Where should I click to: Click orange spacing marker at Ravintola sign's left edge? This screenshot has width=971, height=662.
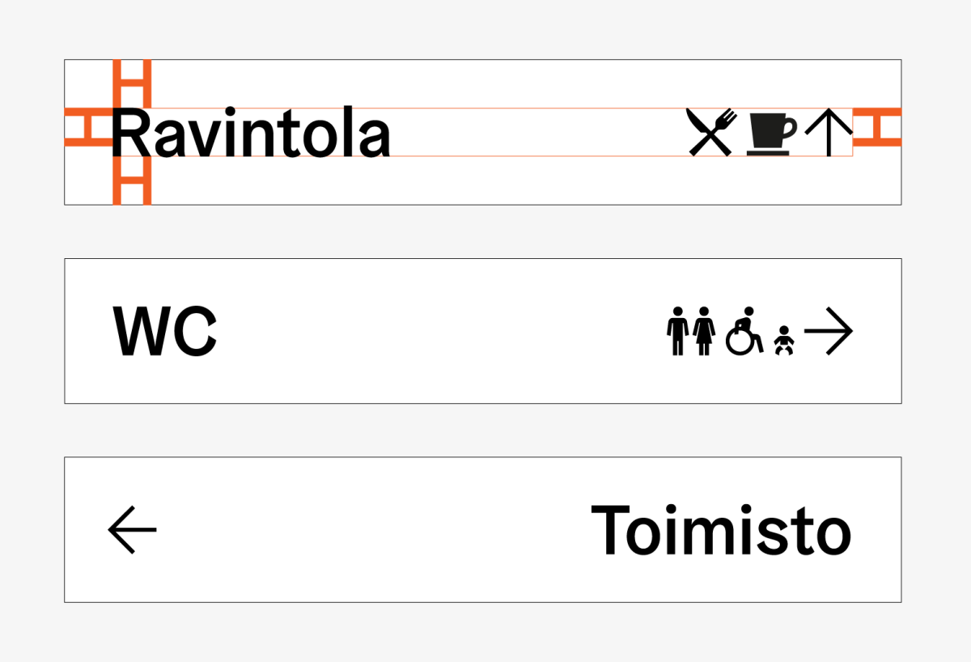click(87, 128)
